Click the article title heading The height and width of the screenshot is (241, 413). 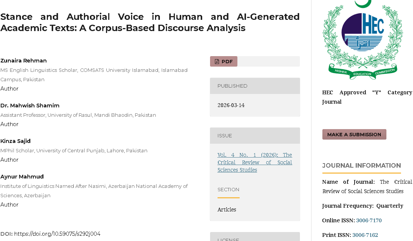coord(150,22)
